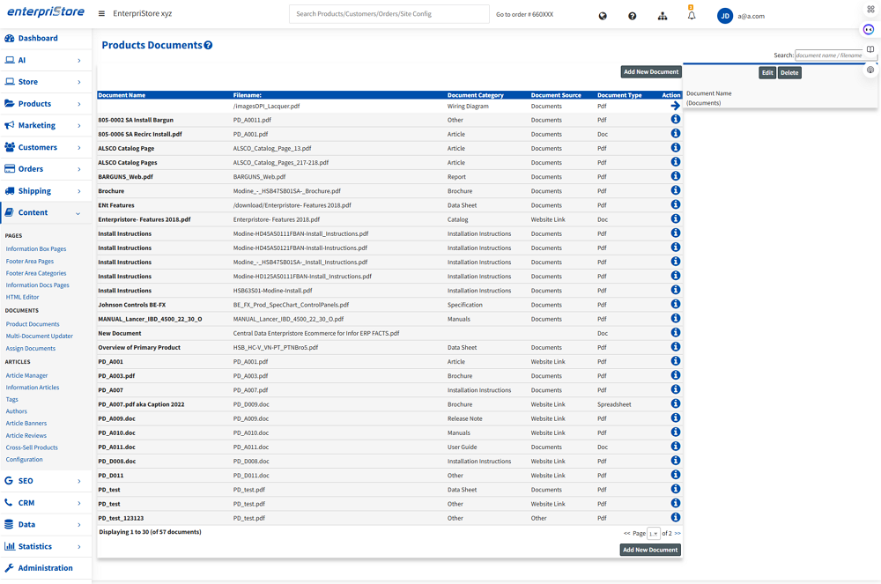
Task: Click info icon for PD_test_123123 row
Action: (676, 518)
